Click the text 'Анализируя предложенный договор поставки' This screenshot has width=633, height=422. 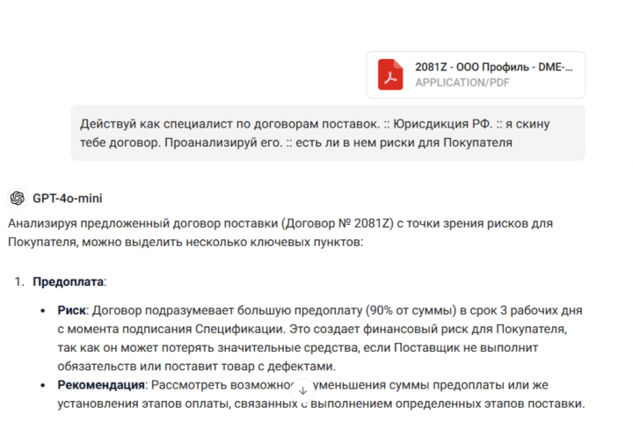143,223
